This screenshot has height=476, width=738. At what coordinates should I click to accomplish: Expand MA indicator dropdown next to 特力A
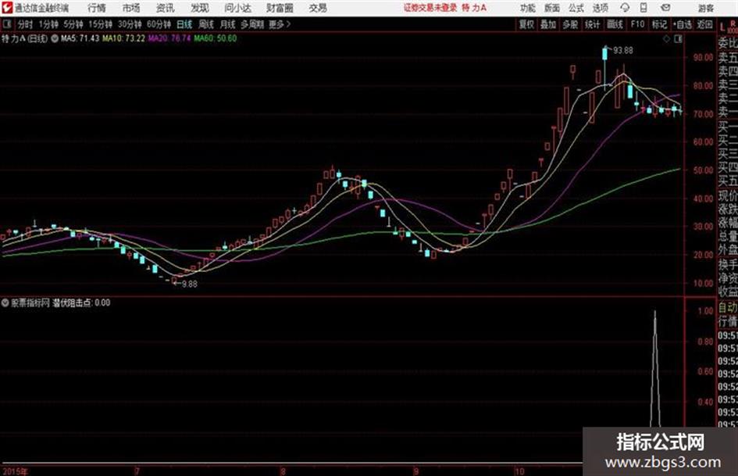55,38
